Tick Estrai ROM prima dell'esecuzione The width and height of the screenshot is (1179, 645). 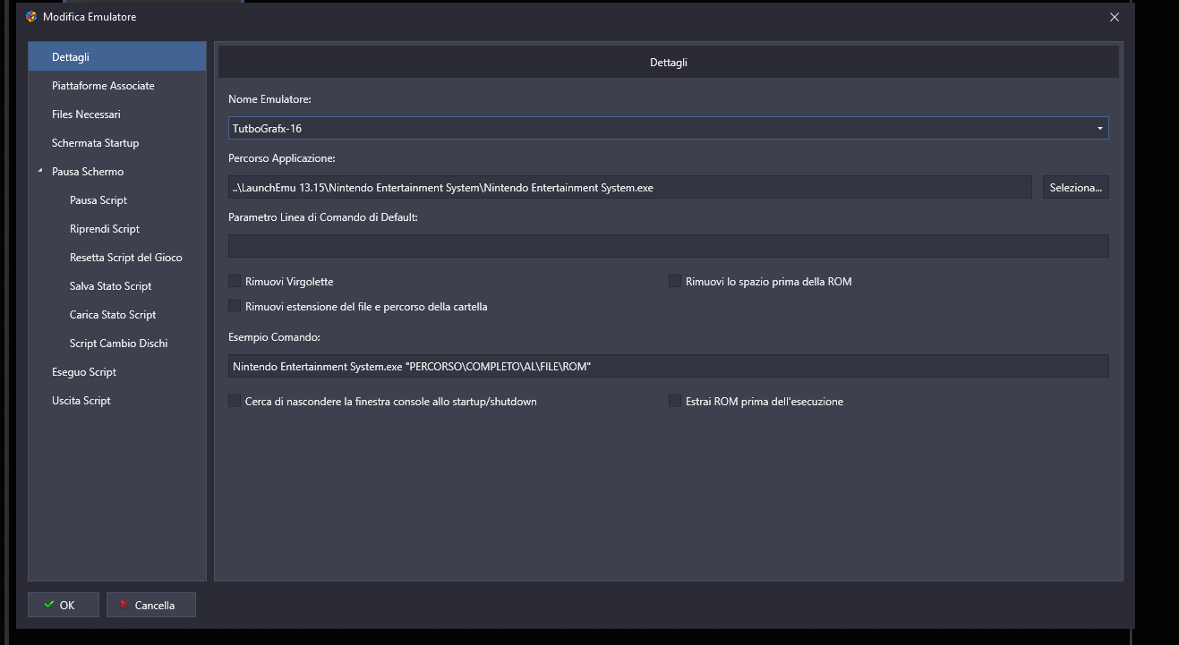click(675, 402)
